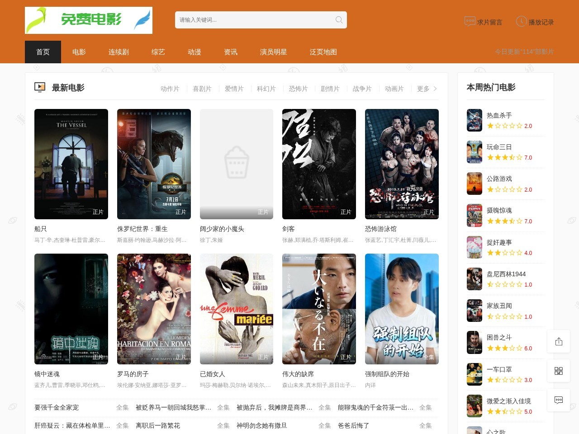This screenshot has height=434, width=579.
Task: Click the share icon floating button
Action: tap(559, 341)
